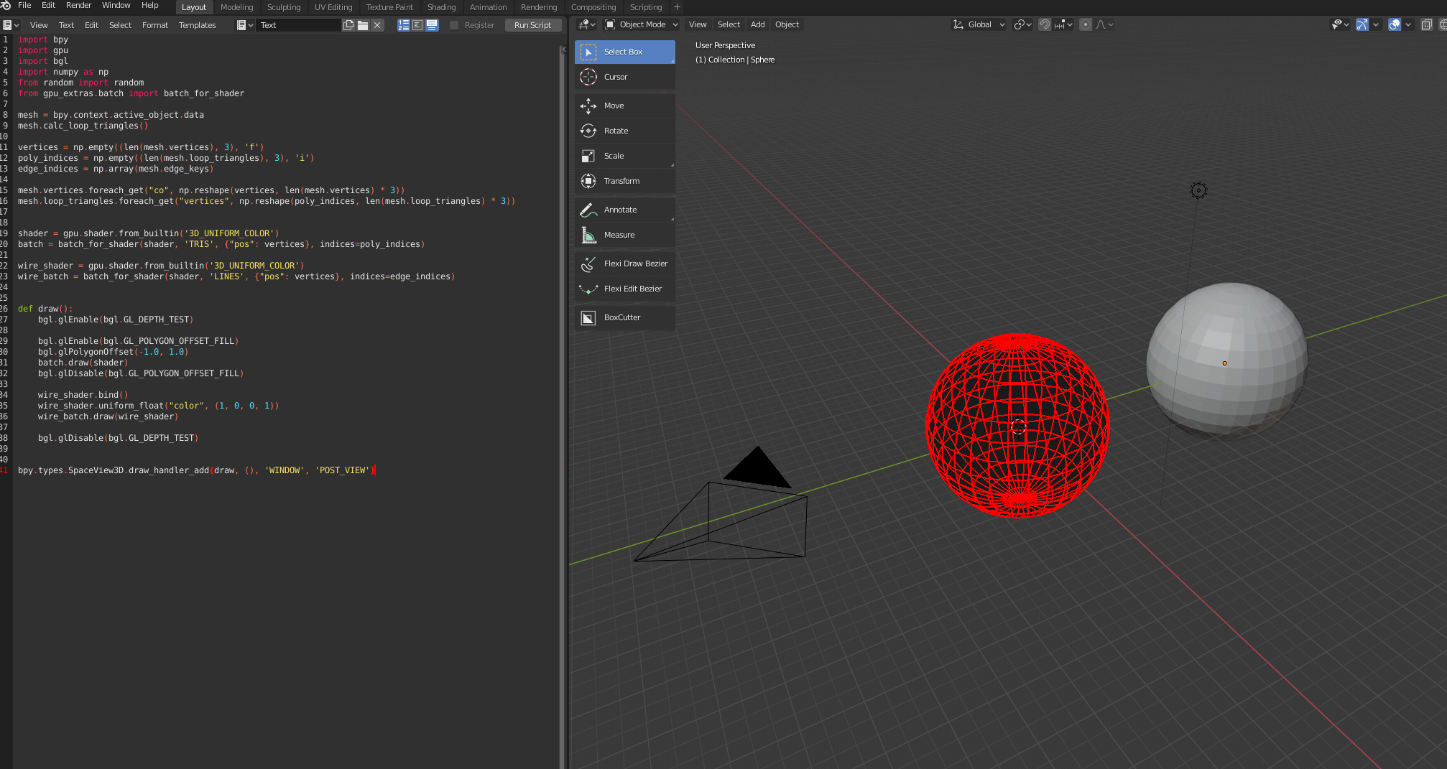Open the transform orientation Global dropdown
This screenshot has height=769, width=1447.
(978, 24)
